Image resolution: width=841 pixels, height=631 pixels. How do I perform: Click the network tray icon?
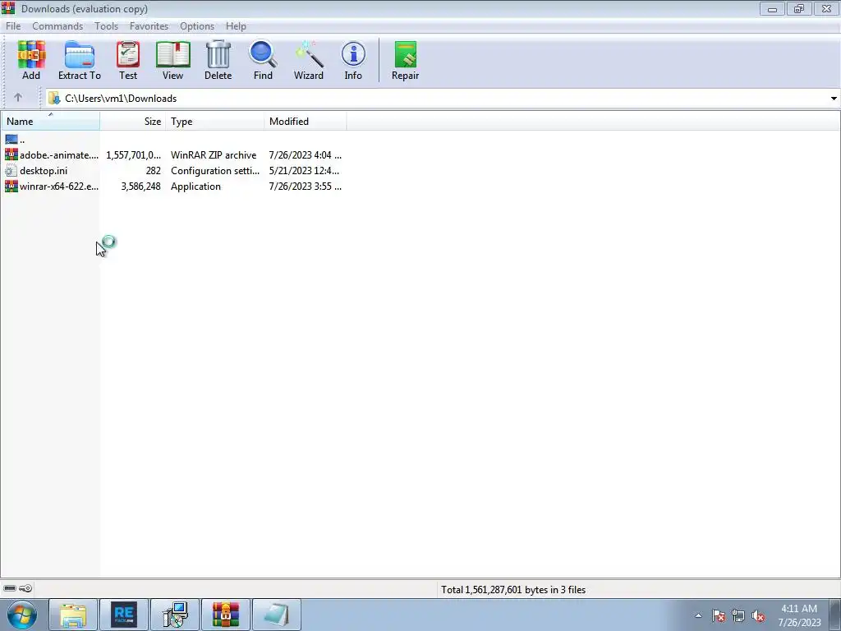[738, 616]
